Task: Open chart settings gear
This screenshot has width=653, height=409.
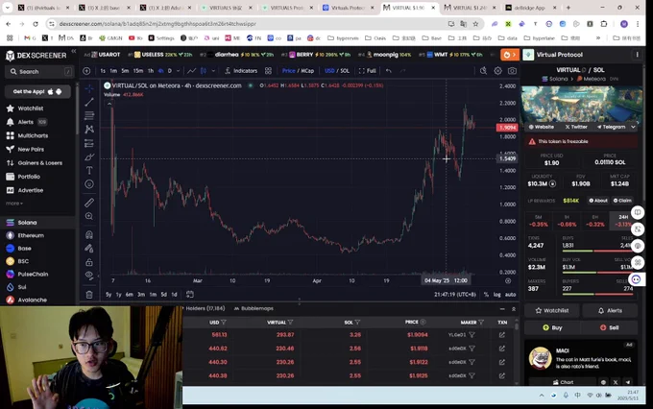Action: point(497,71)
